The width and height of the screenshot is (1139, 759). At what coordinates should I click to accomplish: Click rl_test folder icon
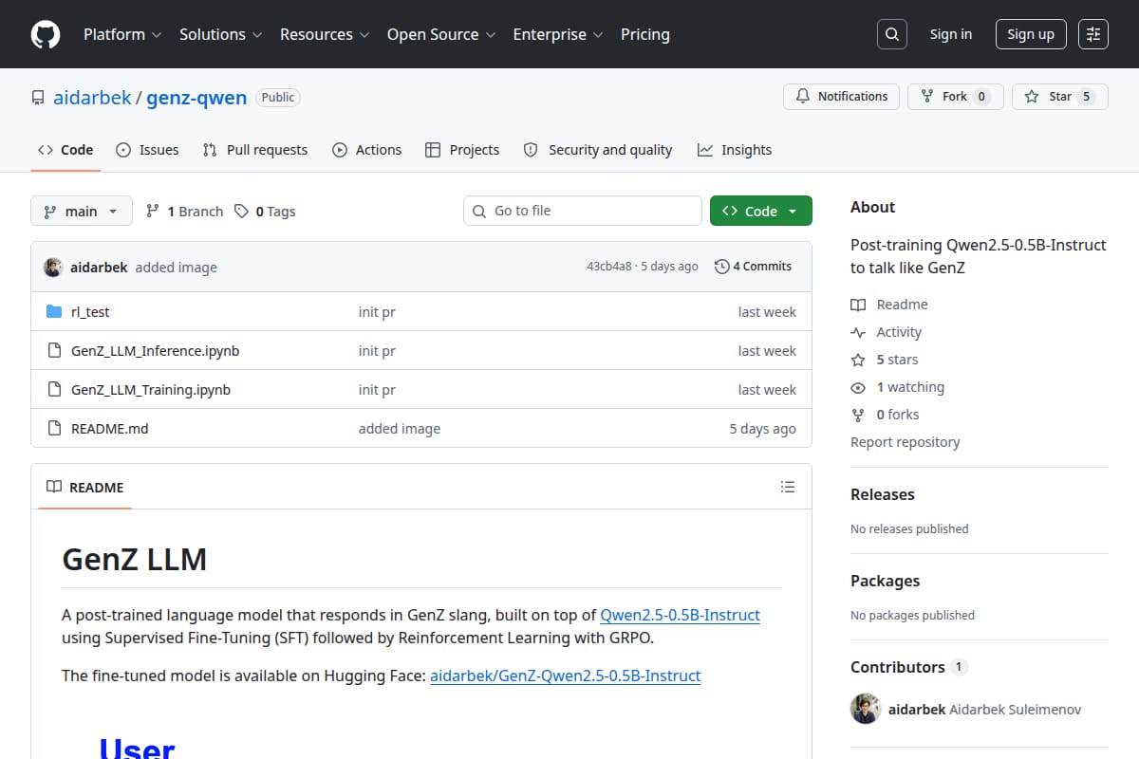tap(54, 311)
